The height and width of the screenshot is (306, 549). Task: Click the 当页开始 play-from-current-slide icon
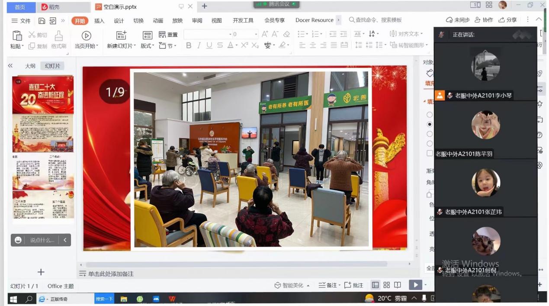click(86, 36)
